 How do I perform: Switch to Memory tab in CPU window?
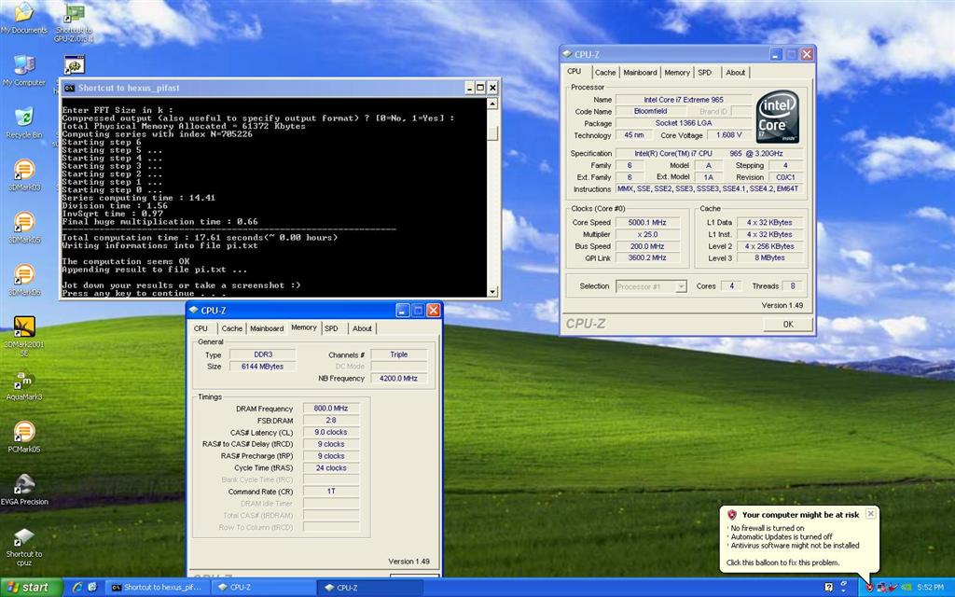pyautogui.click(x=677, y=73)
